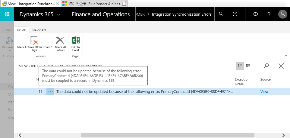Open row 11 ellipsis actions menu
This screenshot has width=290, height=138.
(x=50, y=91)
